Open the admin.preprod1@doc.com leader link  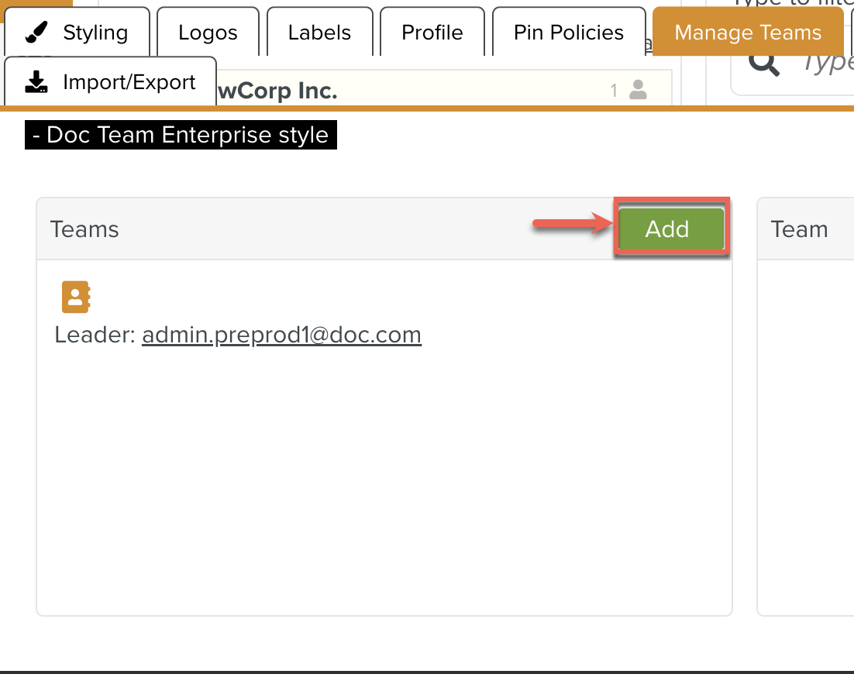pyautogui.click(x=281, y=335)
